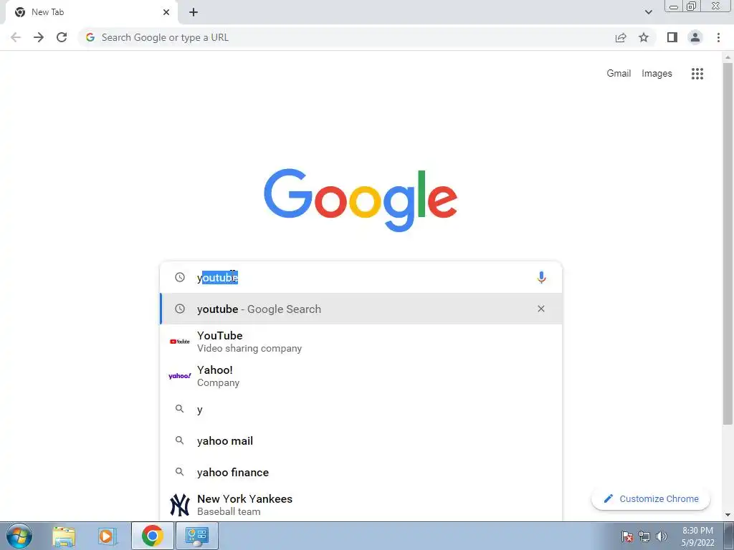Remove the youtube suggestion with X

[541, 309]
